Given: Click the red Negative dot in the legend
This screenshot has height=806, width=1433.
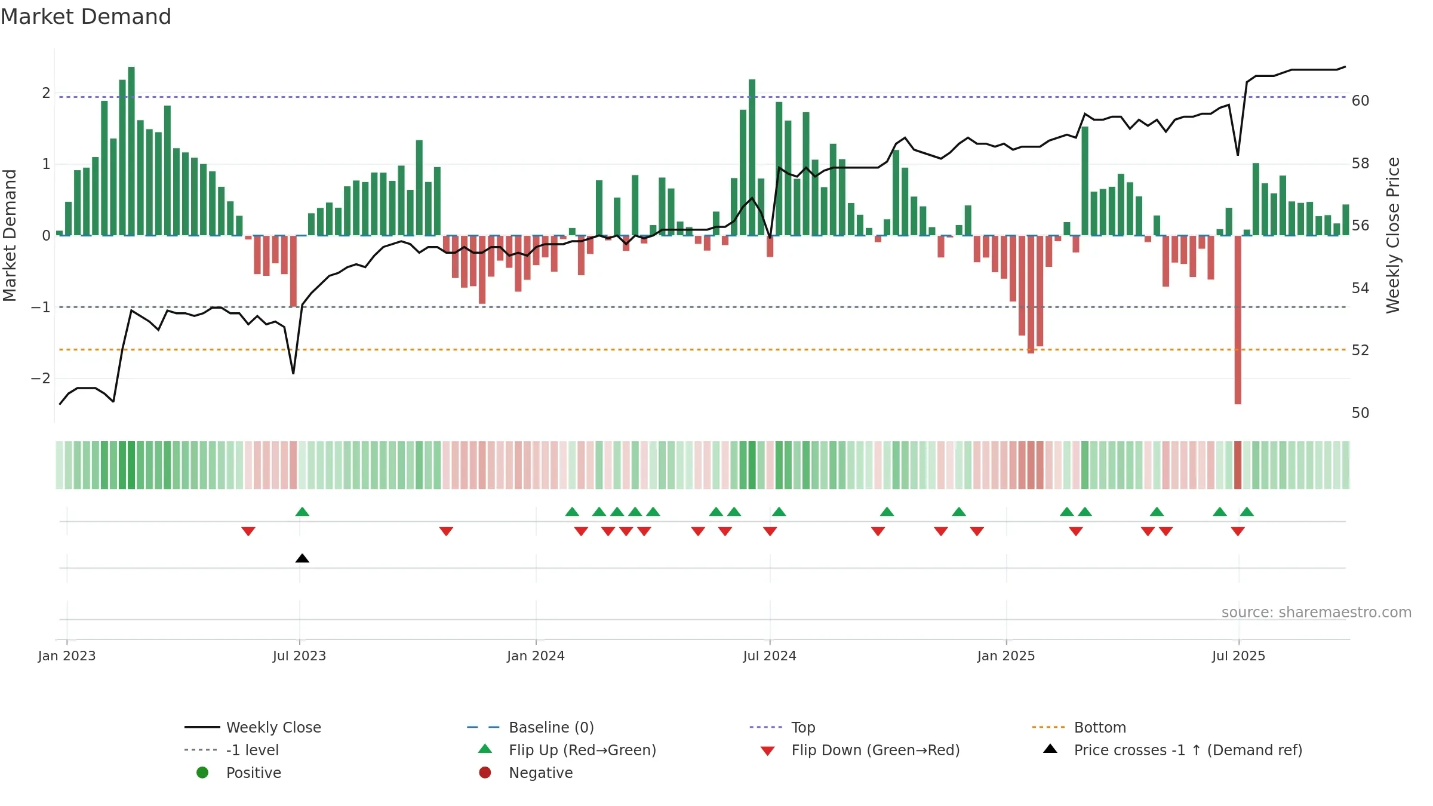Looking at the screenshot, I should coord(485,773).
